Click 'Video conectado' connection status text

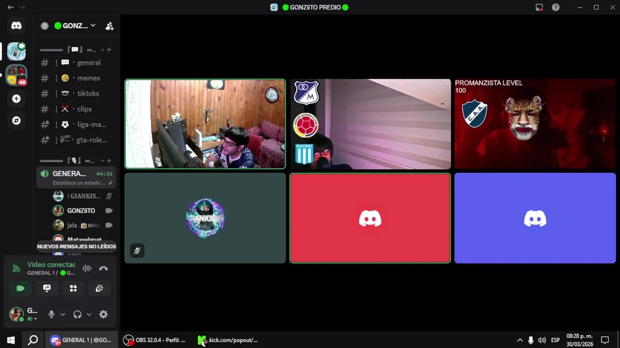(x=51, y=265)
